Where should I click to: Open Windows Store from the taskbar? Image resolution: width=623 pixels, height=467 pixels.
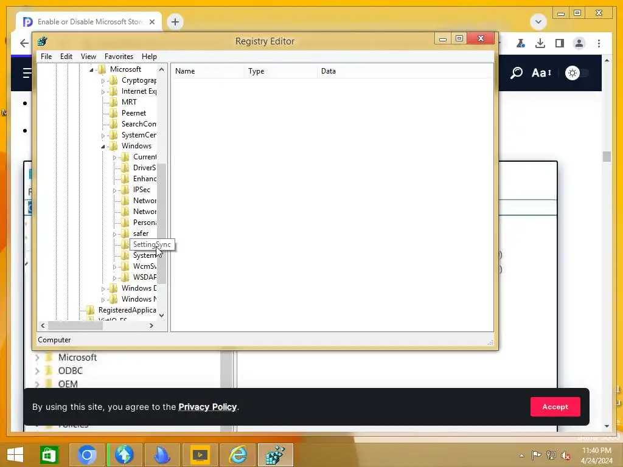click(49, 455)
